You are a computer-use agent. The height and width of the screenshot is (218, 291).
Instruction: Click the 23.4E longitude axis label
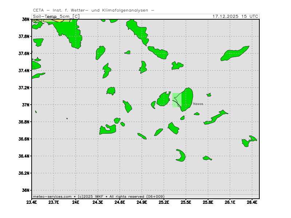click(x=32, y=202)
